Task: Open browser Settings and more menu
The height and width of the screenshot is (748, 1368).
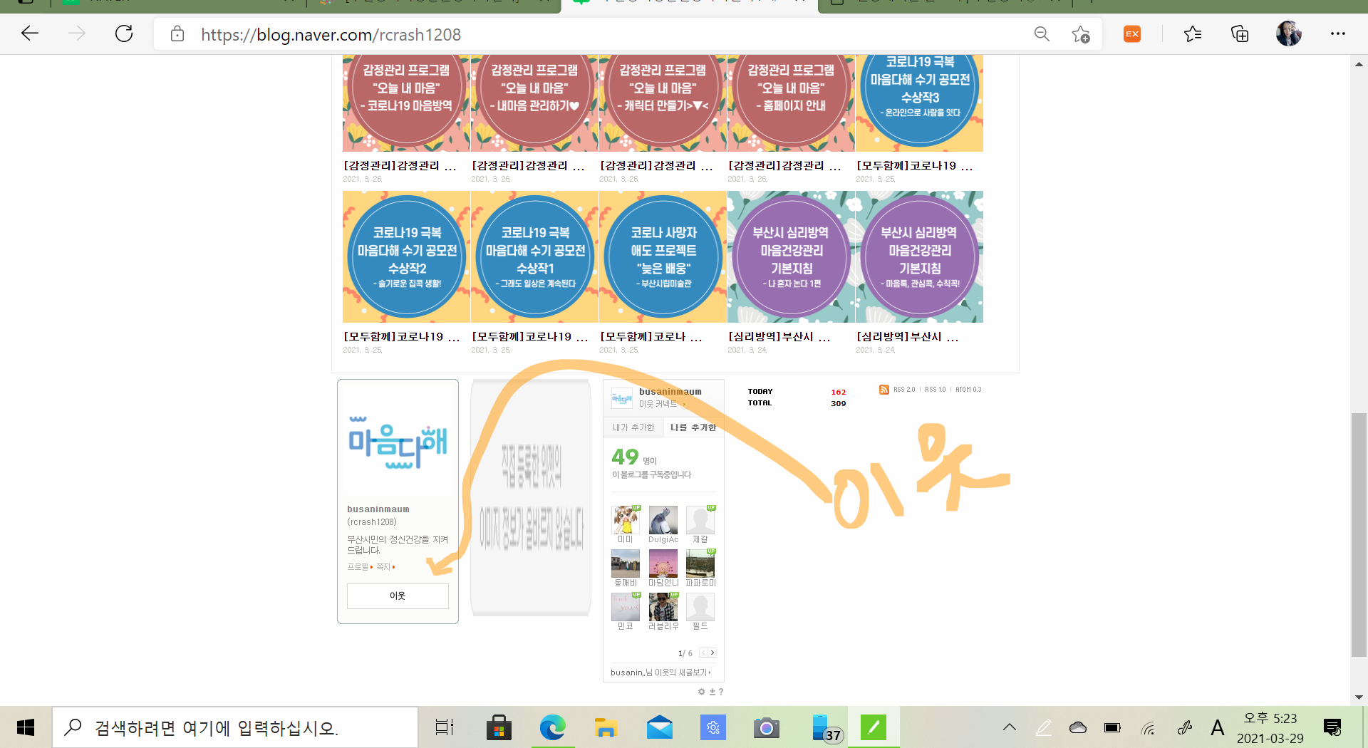Action: coord(1337,34)
